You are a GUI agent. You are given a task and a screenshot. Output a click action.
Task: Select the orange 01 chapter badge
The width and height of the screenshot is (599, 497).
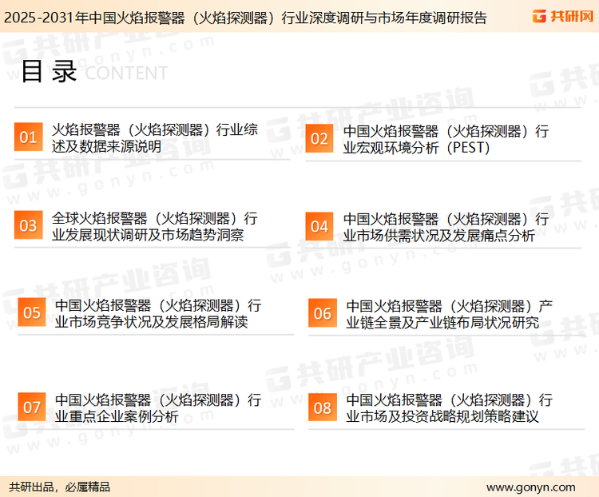pos(28,137)
